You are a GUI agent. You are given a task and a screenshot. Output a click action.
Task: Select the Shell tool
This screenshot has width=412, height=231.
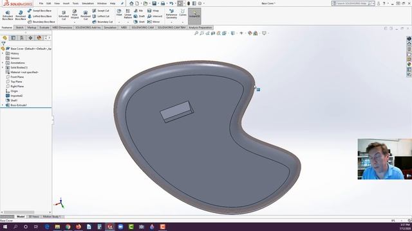coord(139,22)
